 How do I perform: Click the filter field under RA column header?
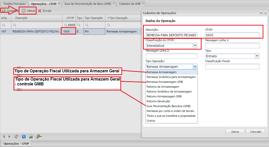(x=94, y=25)
